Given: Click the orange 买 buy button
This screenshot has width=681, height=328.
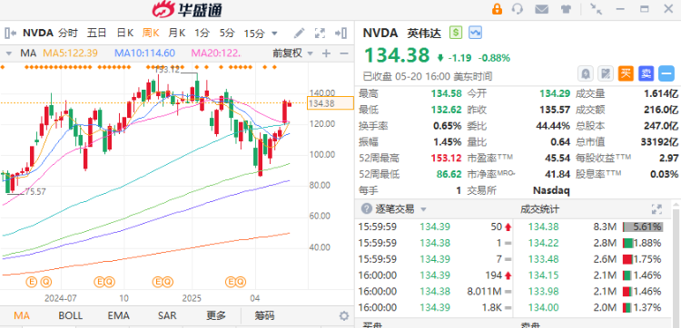Looking at the screenshot, I should [x=626, y=74].
